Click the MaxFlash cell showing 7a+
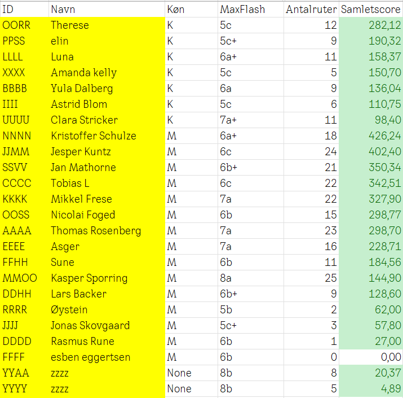The image size is (403, 398). pos(250,120)
